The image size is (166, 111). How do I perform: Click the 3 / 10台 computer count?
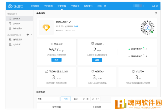pyautogui.click(x=97, y=77)
